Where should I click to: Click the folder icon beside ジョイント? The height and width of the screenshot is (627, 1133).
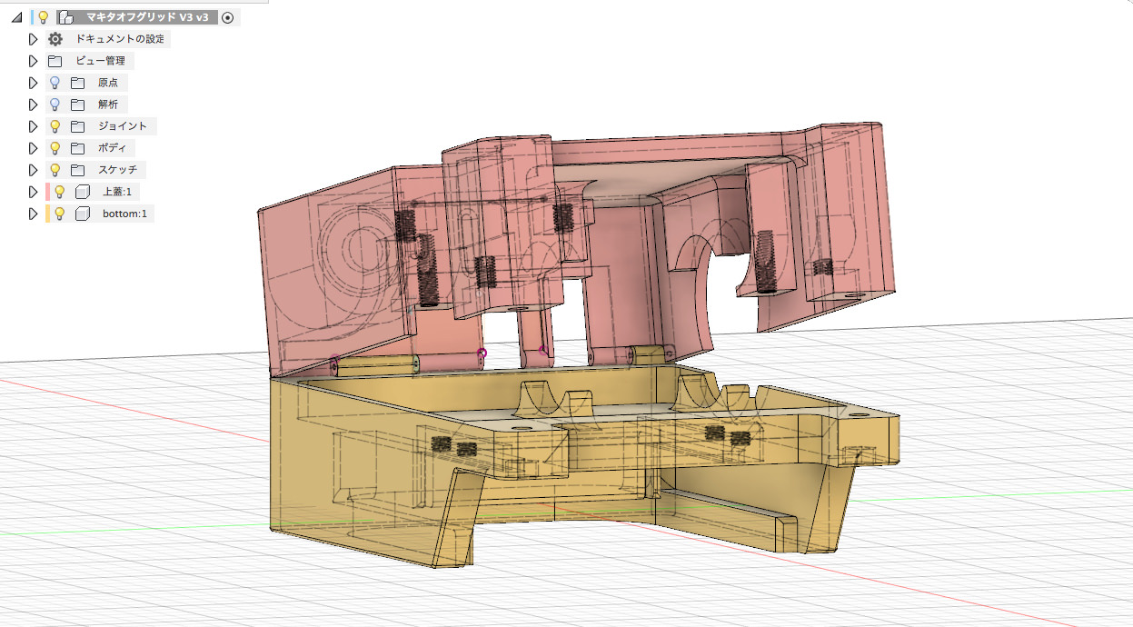77,126
